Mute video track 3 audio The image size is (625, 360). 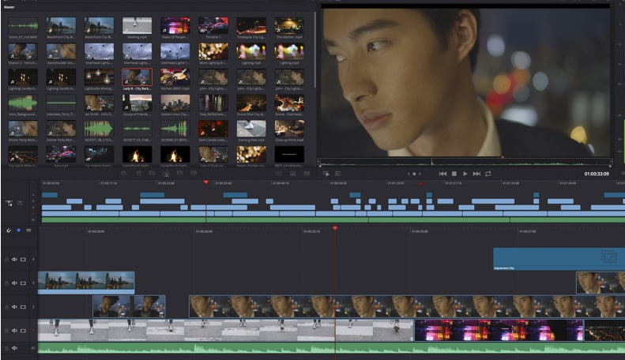15,283
